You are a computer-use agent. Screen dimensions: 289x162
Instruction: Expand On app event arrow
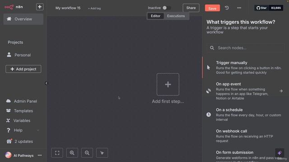pos(281,91)
